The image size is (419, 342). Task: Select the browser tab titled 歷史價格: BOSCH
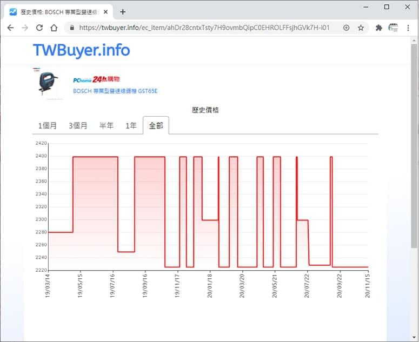[59, 12]
